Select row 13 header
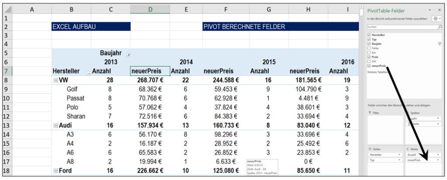447x180 pixels. pos(7,125)
